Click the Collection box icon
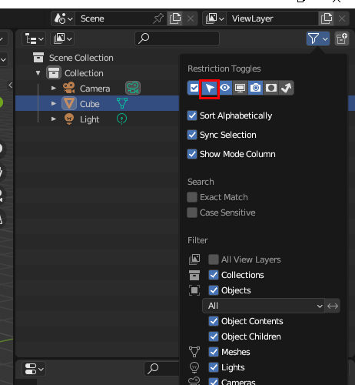Image resolution: width=355 pixels, height=385 pixels. point(54,72)
